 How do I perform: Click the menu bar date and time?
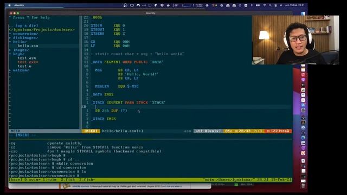point(294,5)
